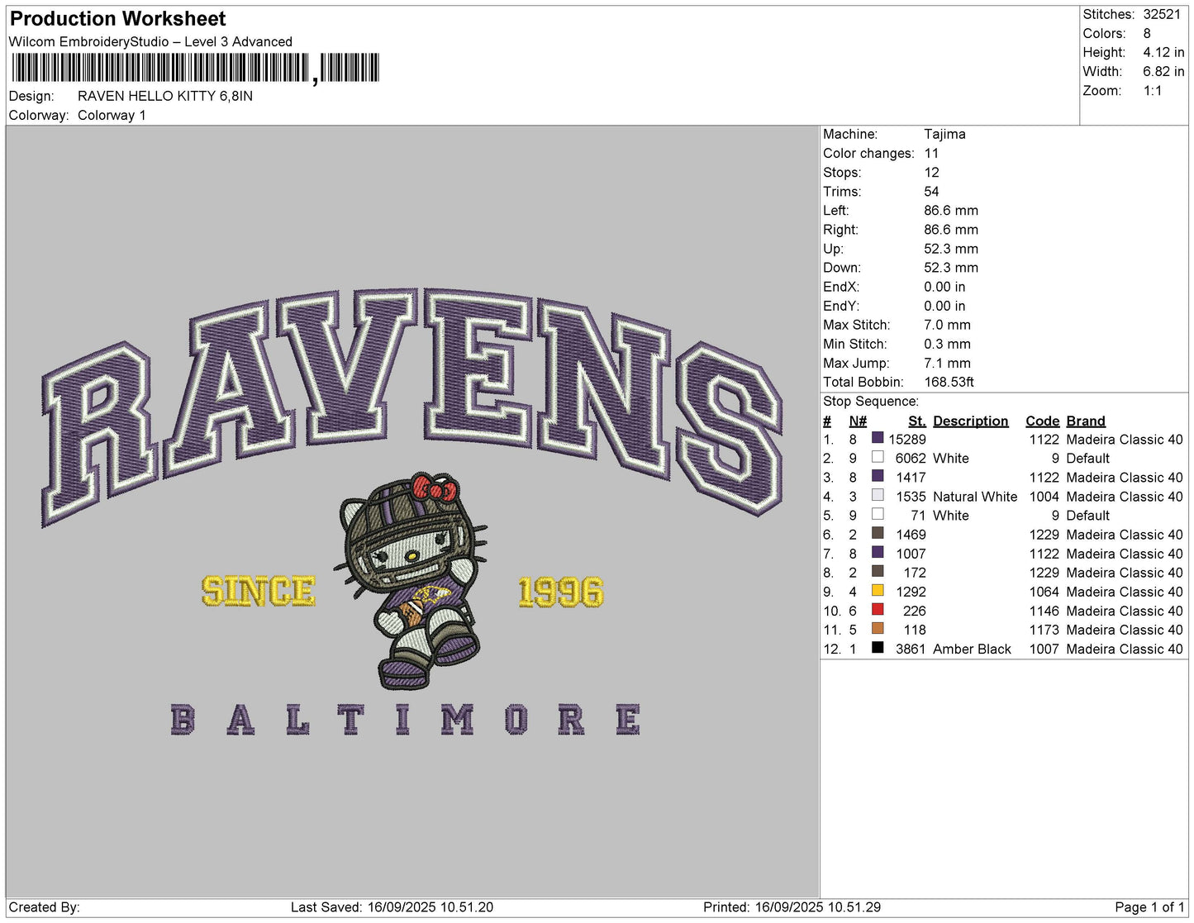
Task: Click the red swatch in stop row 10
Action: 878,610
